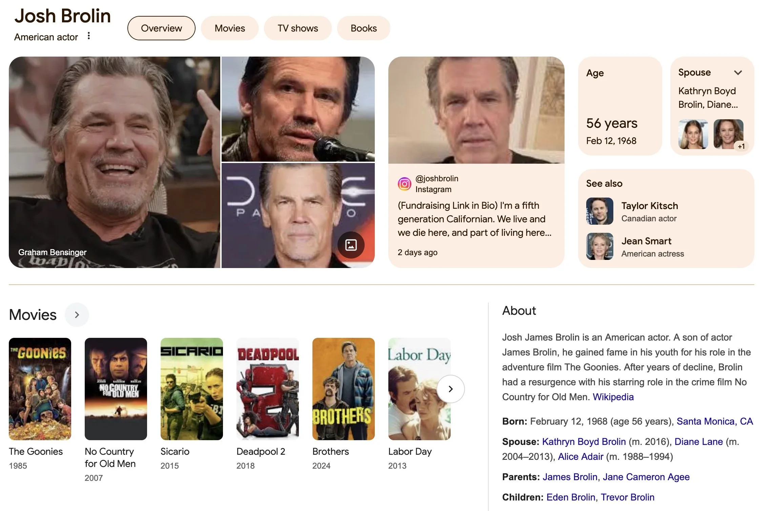Click Taylor Kitsch's profile thumbnail
The height and width of the screenshot is (511, 776).
tap(599, 211)
